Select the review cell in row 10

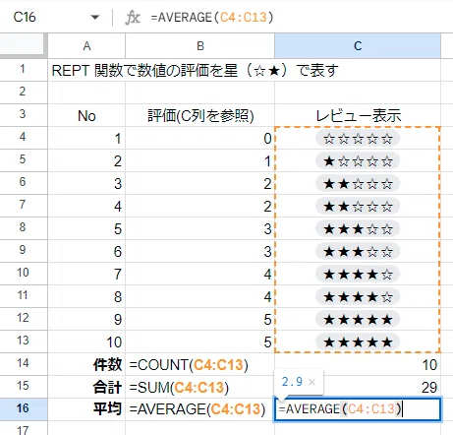click(x=358, y=275)
